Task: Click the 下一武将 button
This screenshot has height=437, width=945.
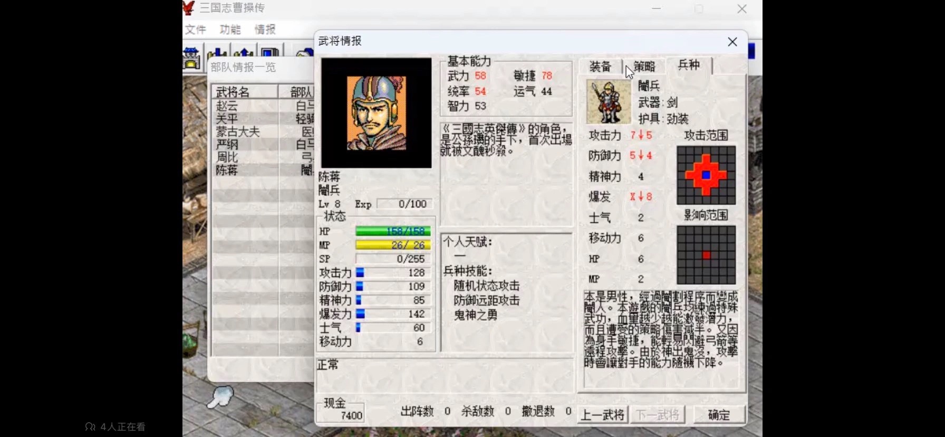Action: click(x=658, y=415)
